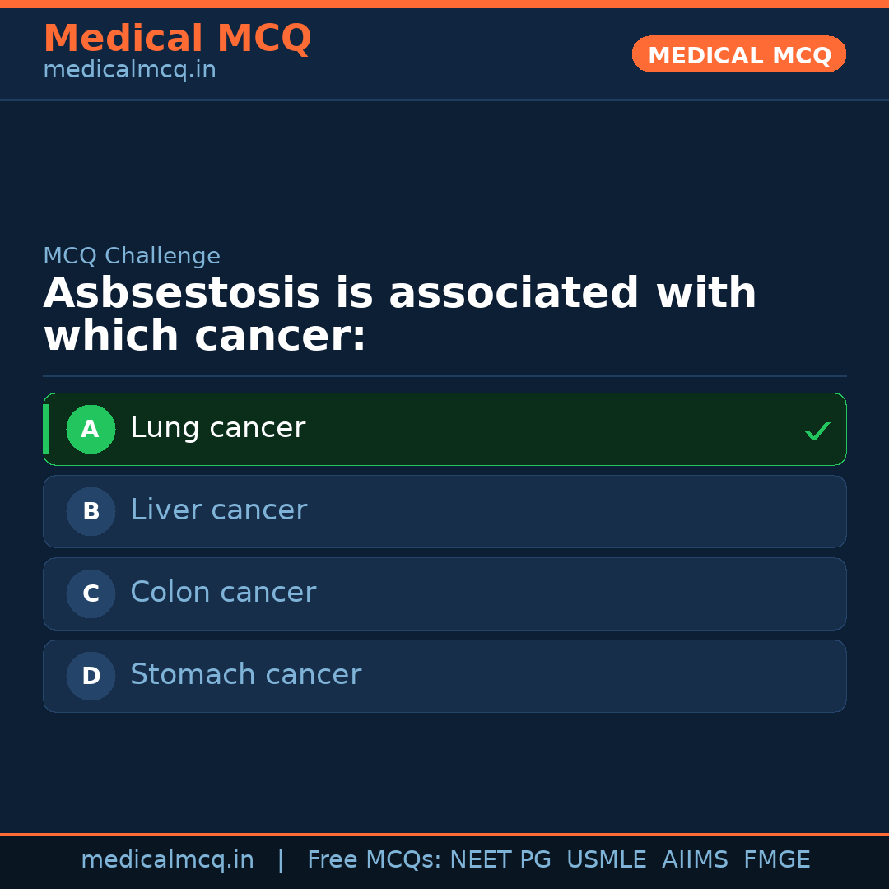Click the letter D circle badge
The width and height of the screenshot is (889, 889).
click(91, 676)
